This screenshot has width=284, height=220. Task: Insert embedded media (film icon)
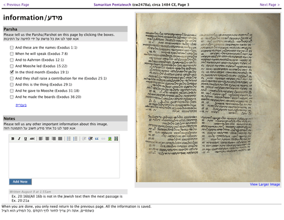[116, 139]
